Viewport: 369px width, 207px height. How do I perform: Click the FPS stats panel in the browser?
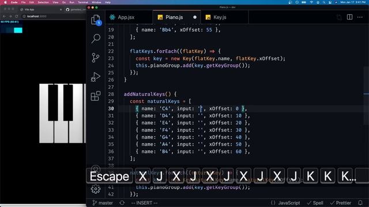coord(12,27)
